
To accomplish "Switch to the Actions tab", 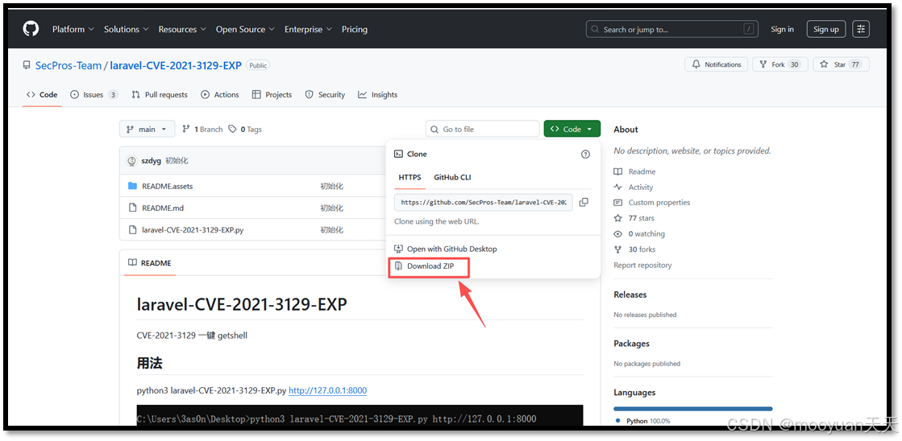I will [220, 95].
